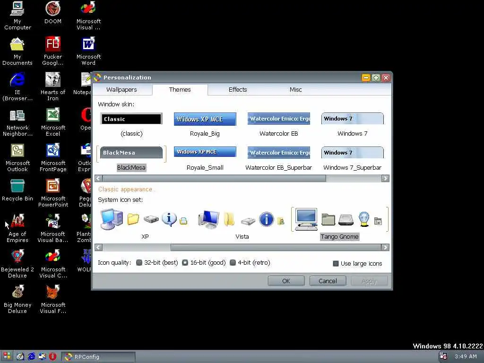484x363 pixels.
Task: Launch the DOOM desktop icon
Action: tap(53, 13)
